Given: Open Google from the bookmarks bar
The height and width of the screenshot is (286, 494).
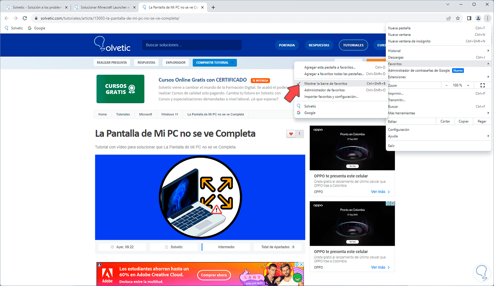Looking at the screenshot, I should 36,28.
